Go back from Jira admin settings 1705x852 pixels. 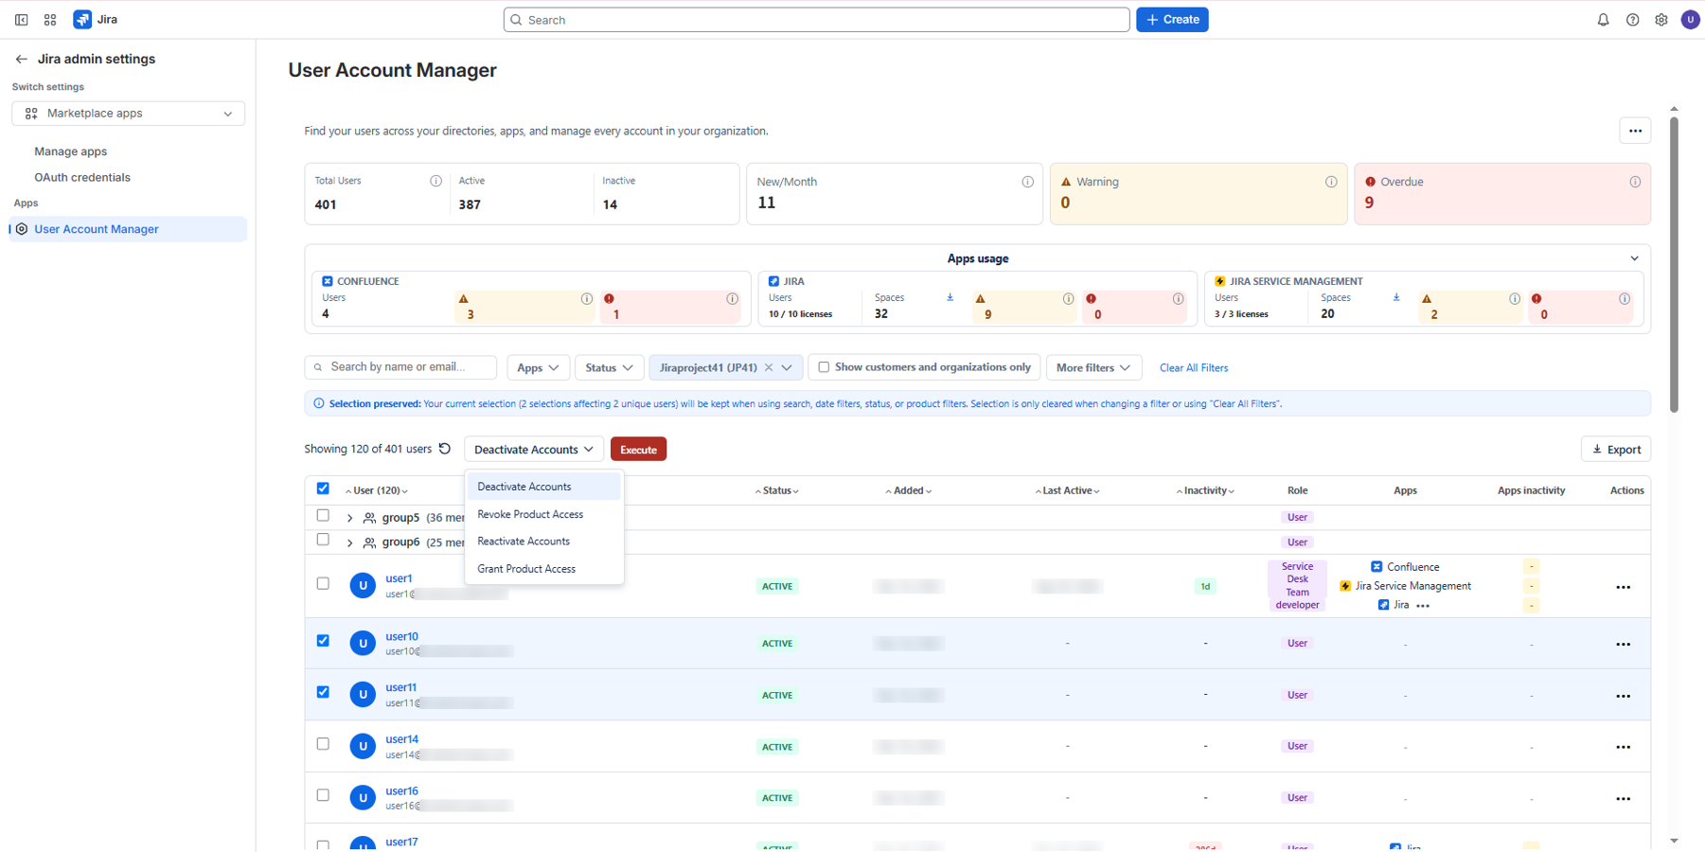click(x=21, y=59)
